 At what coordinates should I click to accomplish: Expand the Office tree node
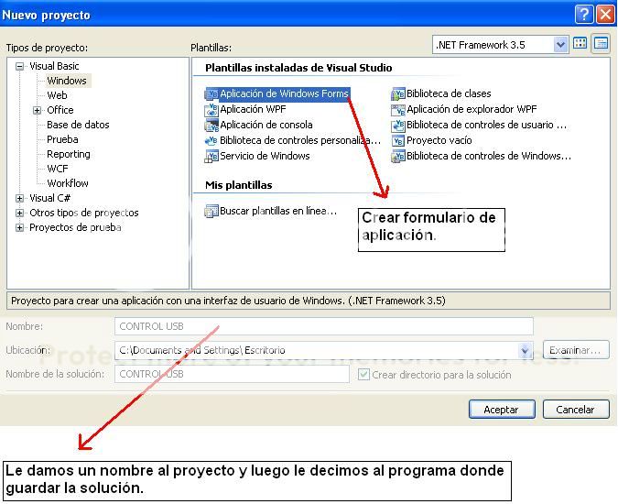point(37,110)
